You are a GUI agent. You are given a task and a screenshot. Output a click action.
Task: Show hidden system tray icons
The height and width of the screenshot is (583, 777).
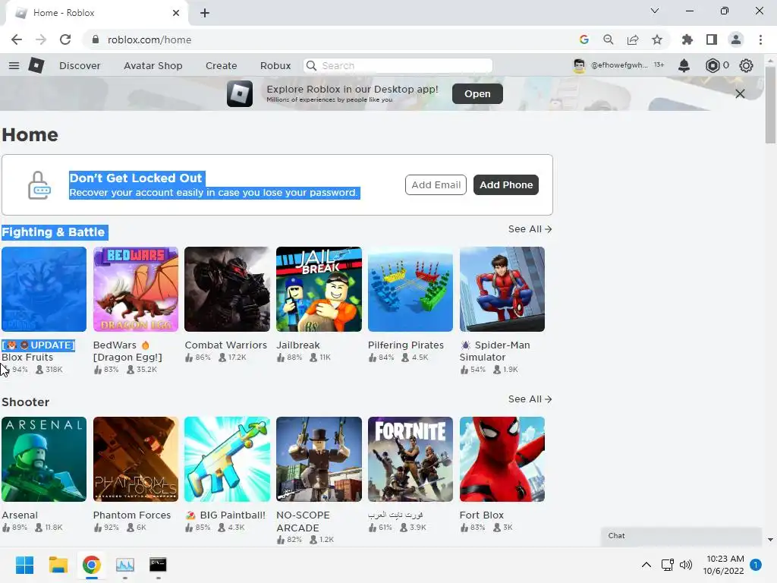point(646,565)
